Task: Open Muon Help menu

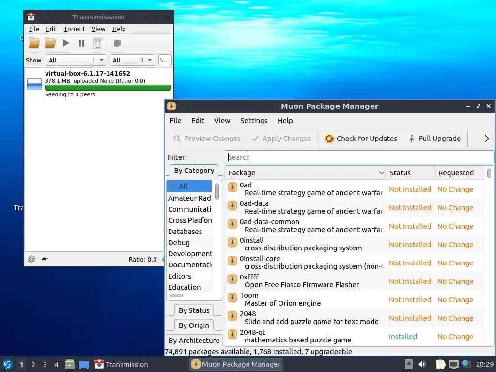Action: [285, 121]
